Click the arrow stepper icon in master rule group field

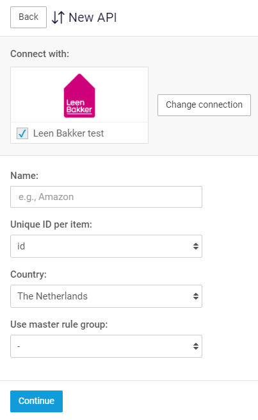click(196, 346)
